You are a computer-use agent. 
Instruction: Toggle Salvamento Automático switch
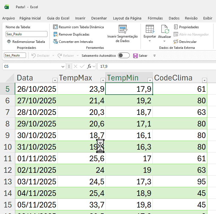(x=124, y=56)
